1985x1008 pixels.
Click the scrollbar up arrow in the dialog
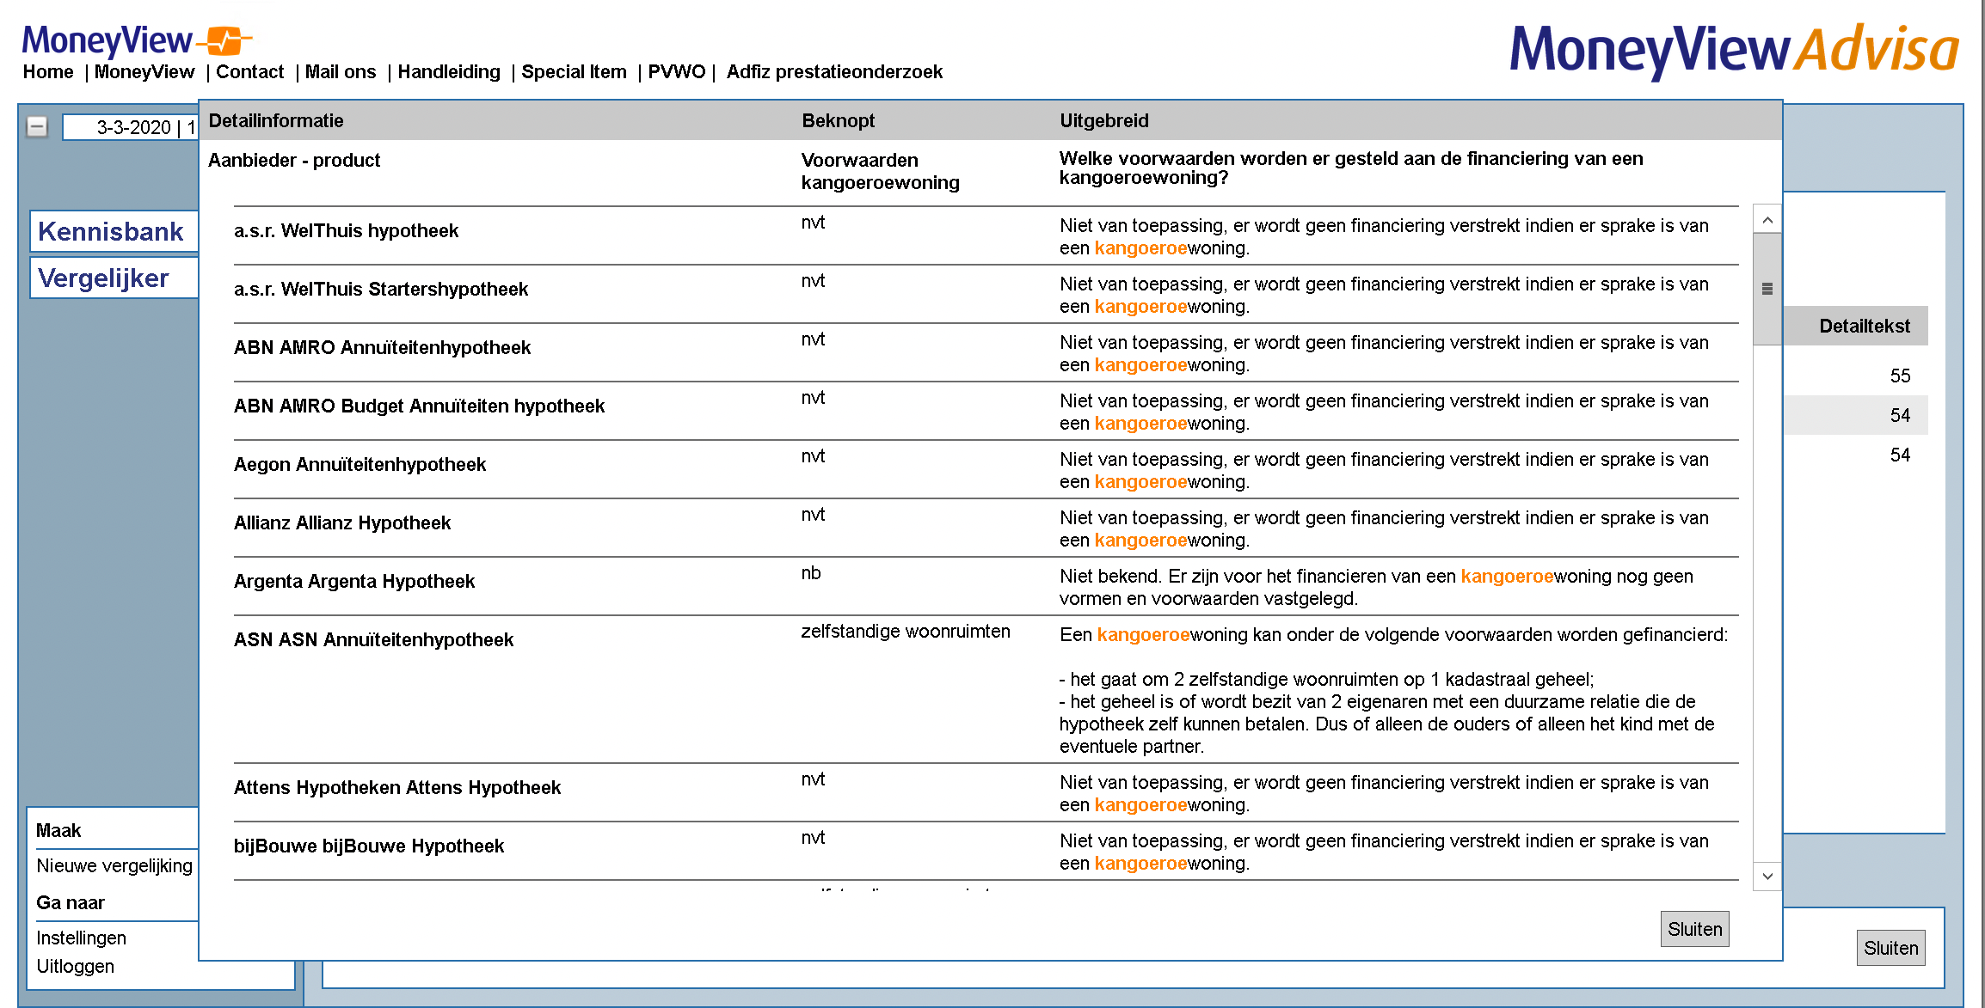coord(1767,220)
